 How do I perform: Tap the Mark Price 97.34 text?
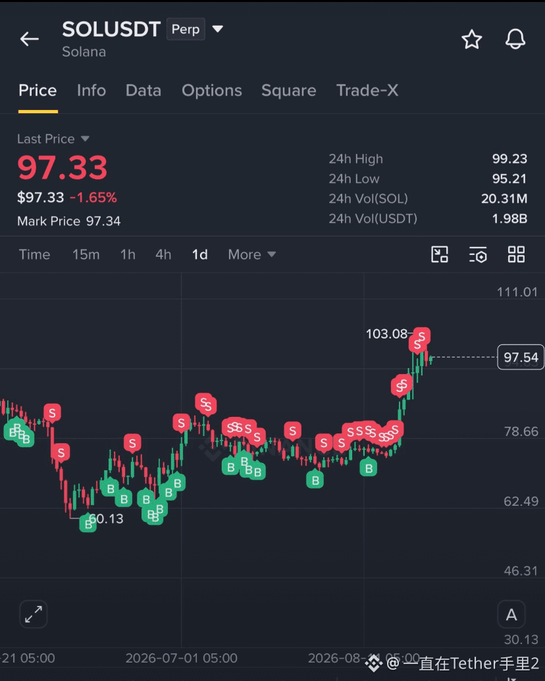click(69, 221)
